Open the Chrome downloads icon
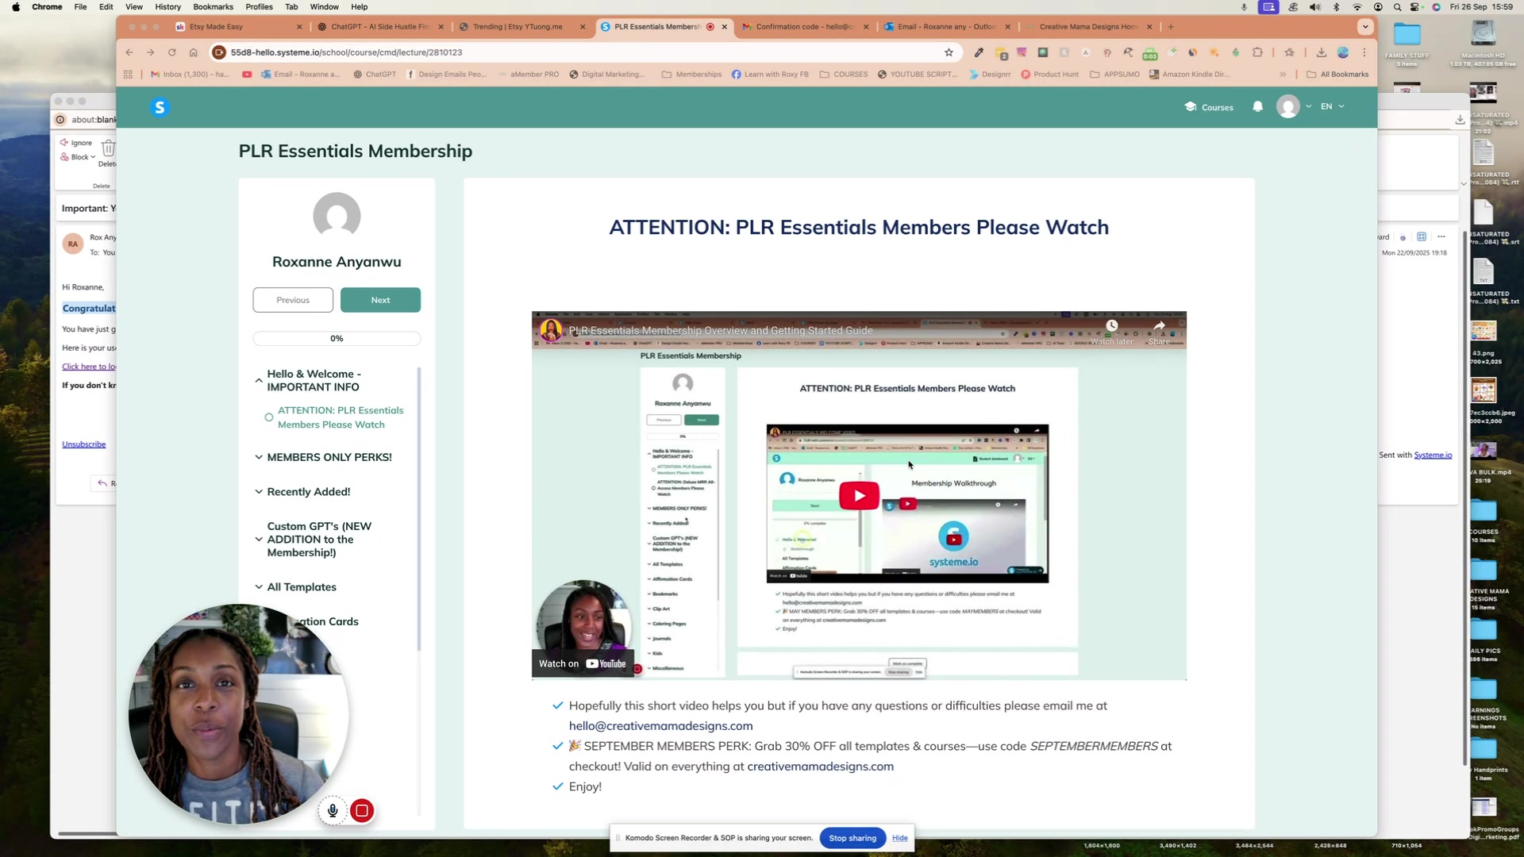The width and height of the screenshot is (1524, 857). tap(1321, 52)
